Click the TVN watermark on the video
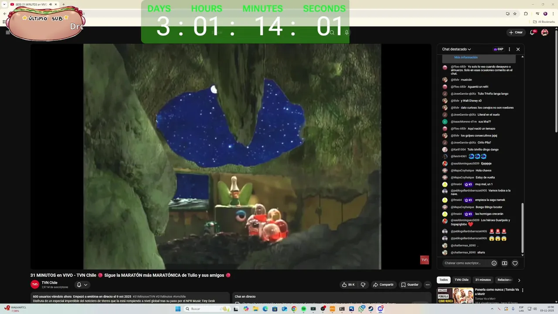This screenshot has height=314, width=558. tap(424, 260)
